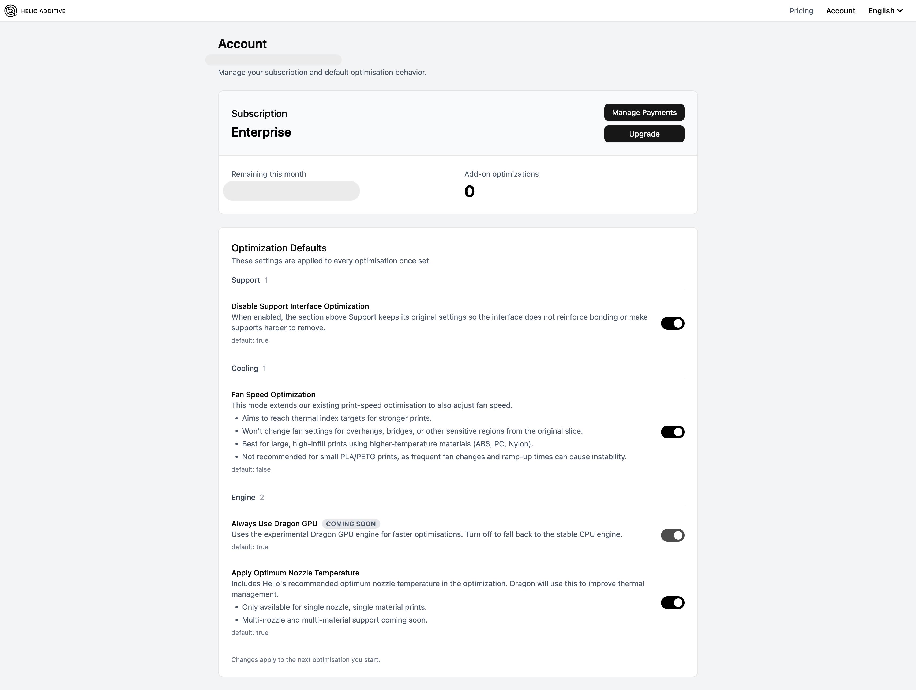Click the Upgrade subscription button
The image size is (916, 690).
(644, 134)
